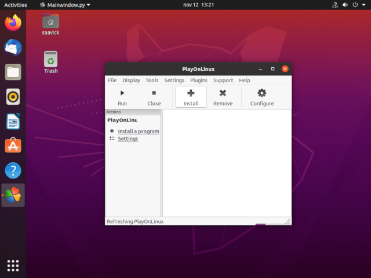This screenshot has height=278, width=371.
Task: Open the Settings menu in menu bar
Action: tap(174, 81)
